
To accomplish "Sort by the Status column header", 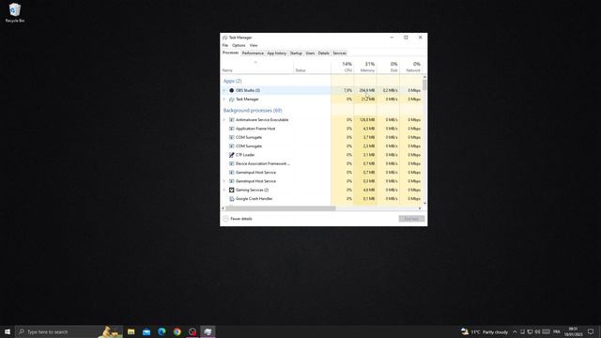I will coord(312,67).
